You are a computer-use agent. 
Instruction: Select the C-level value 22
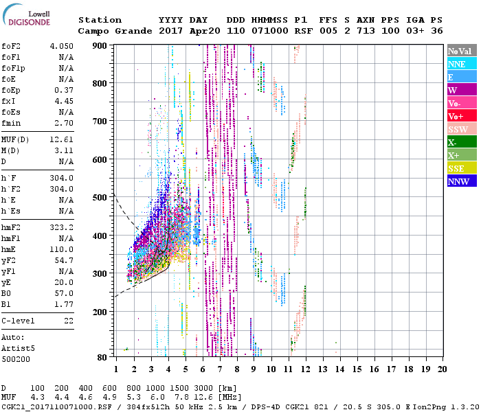[x=69, y=321]
